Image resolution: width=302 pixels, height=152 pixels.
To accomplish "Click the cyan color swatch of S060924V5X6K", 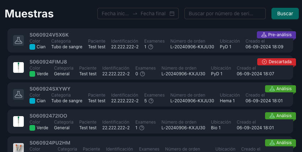I will click(32, 47).
